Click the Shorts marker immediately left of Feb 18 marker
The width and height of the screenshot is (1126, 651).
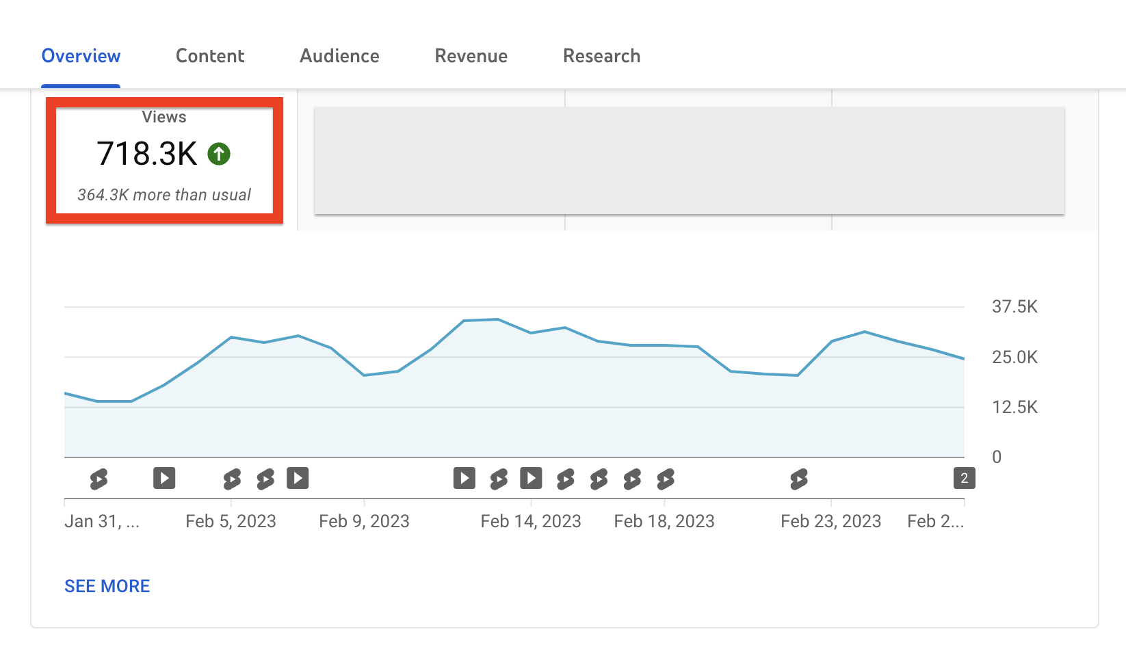632,479
